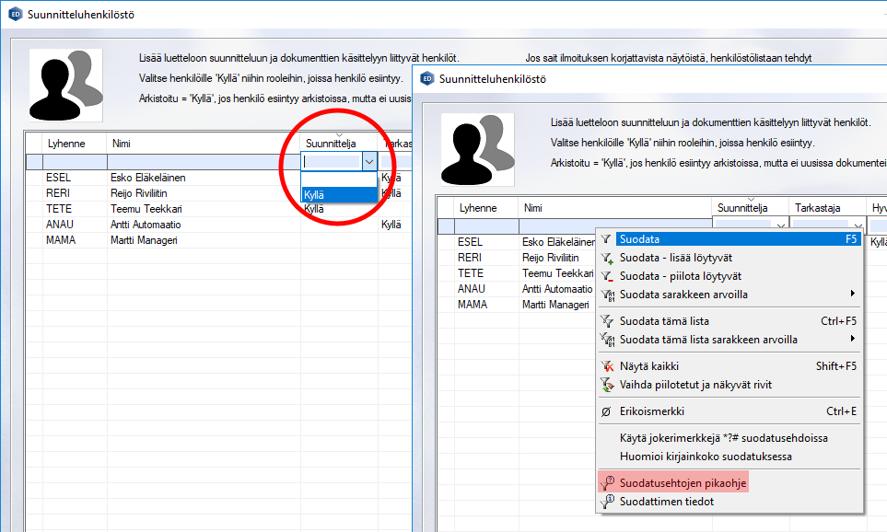Click the Suunnittelija combo box arrow in the left window

point(369,161)
